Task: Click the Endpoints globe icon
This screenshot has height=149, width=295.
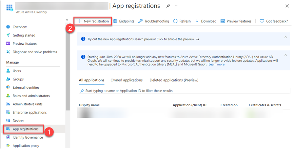Action: (x=115, y=21)
